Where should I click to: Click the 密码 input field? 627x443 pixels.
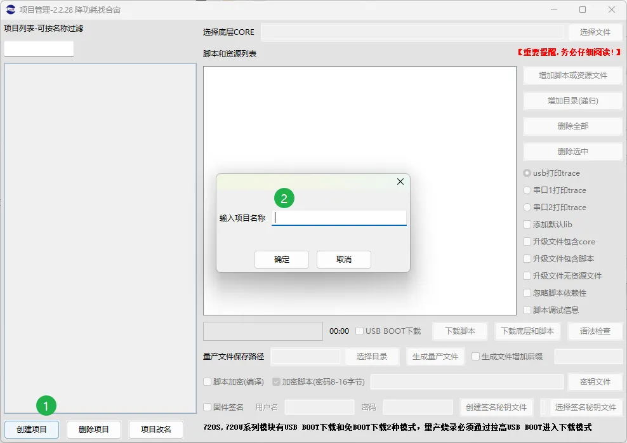tap(418, 407)
